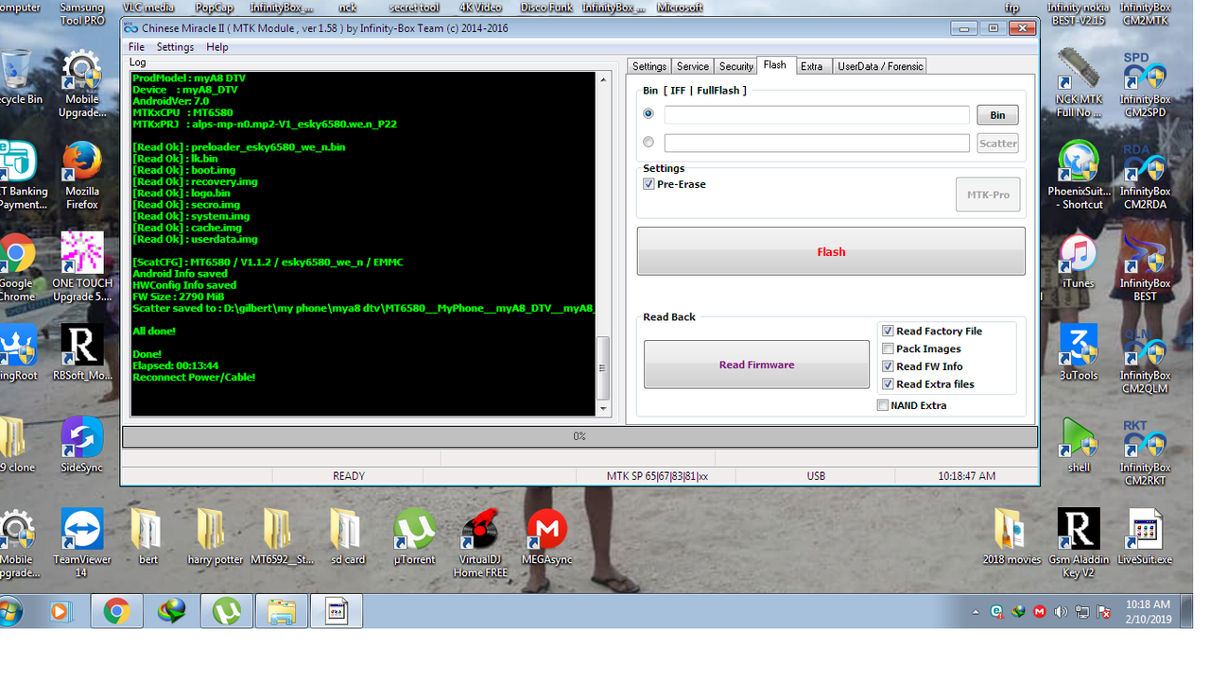The width and height of the screenshot is (1210, 680).
Task: Enable the Pack Images checkbox
Action: click(x=888, y=348)
